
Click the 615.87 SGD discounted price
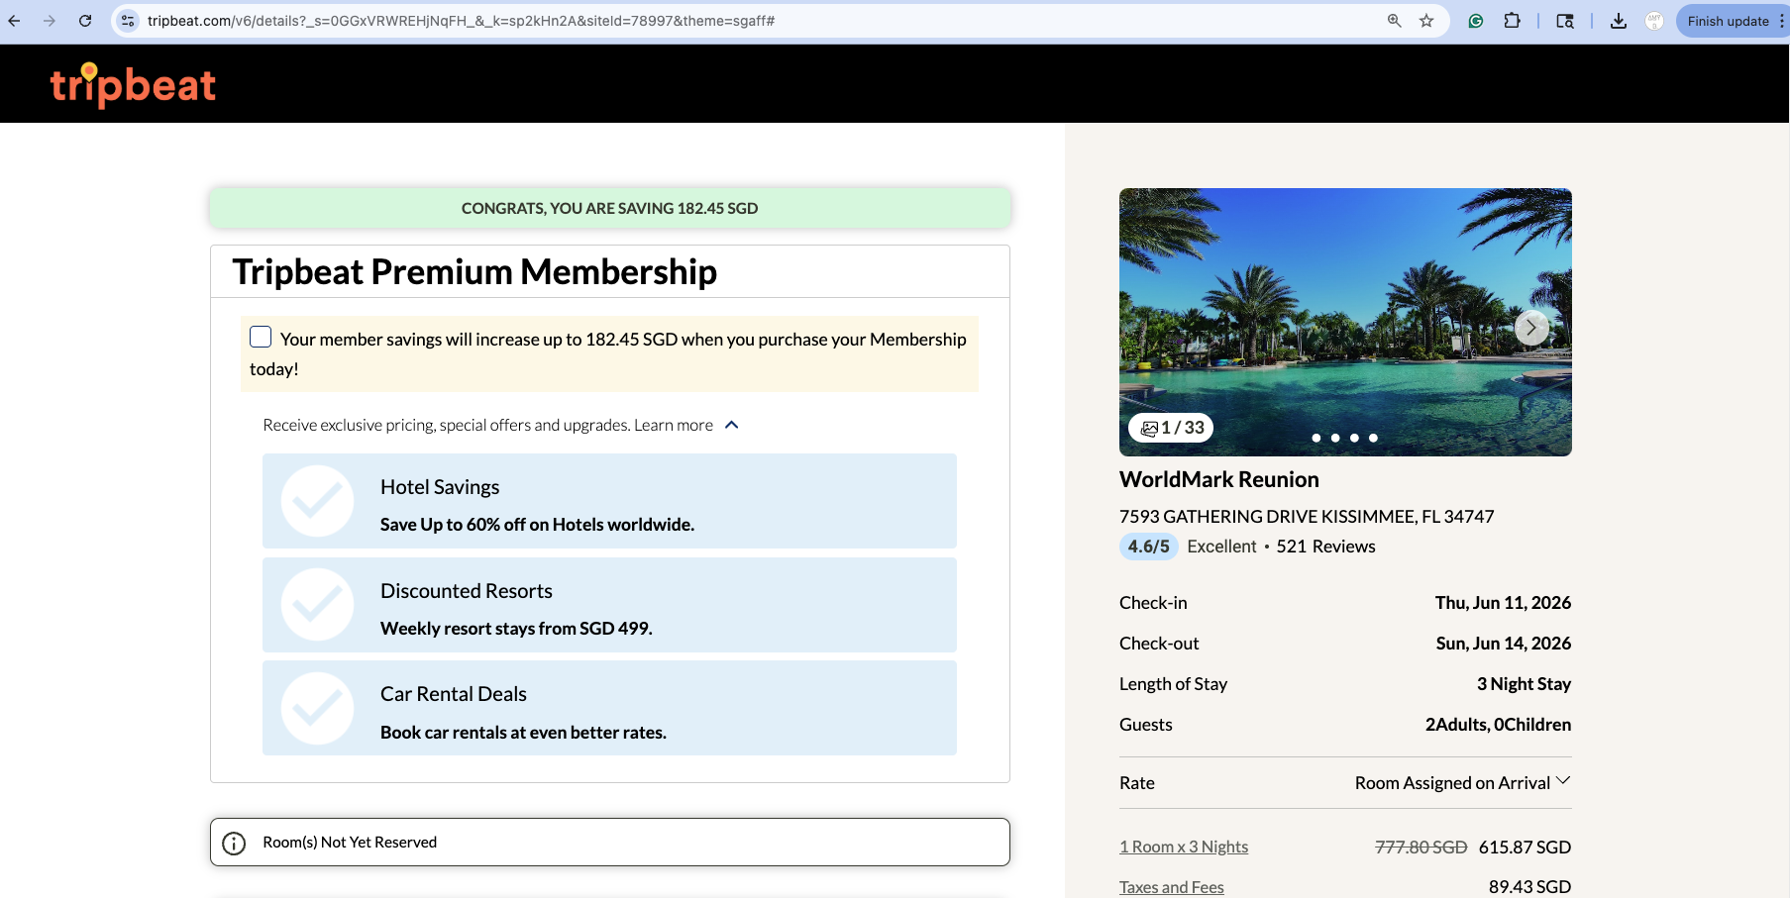point(1525,847)
